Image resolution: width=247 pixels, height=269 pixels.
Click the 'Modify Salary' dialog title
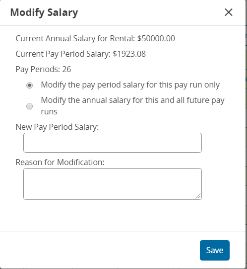44,13
